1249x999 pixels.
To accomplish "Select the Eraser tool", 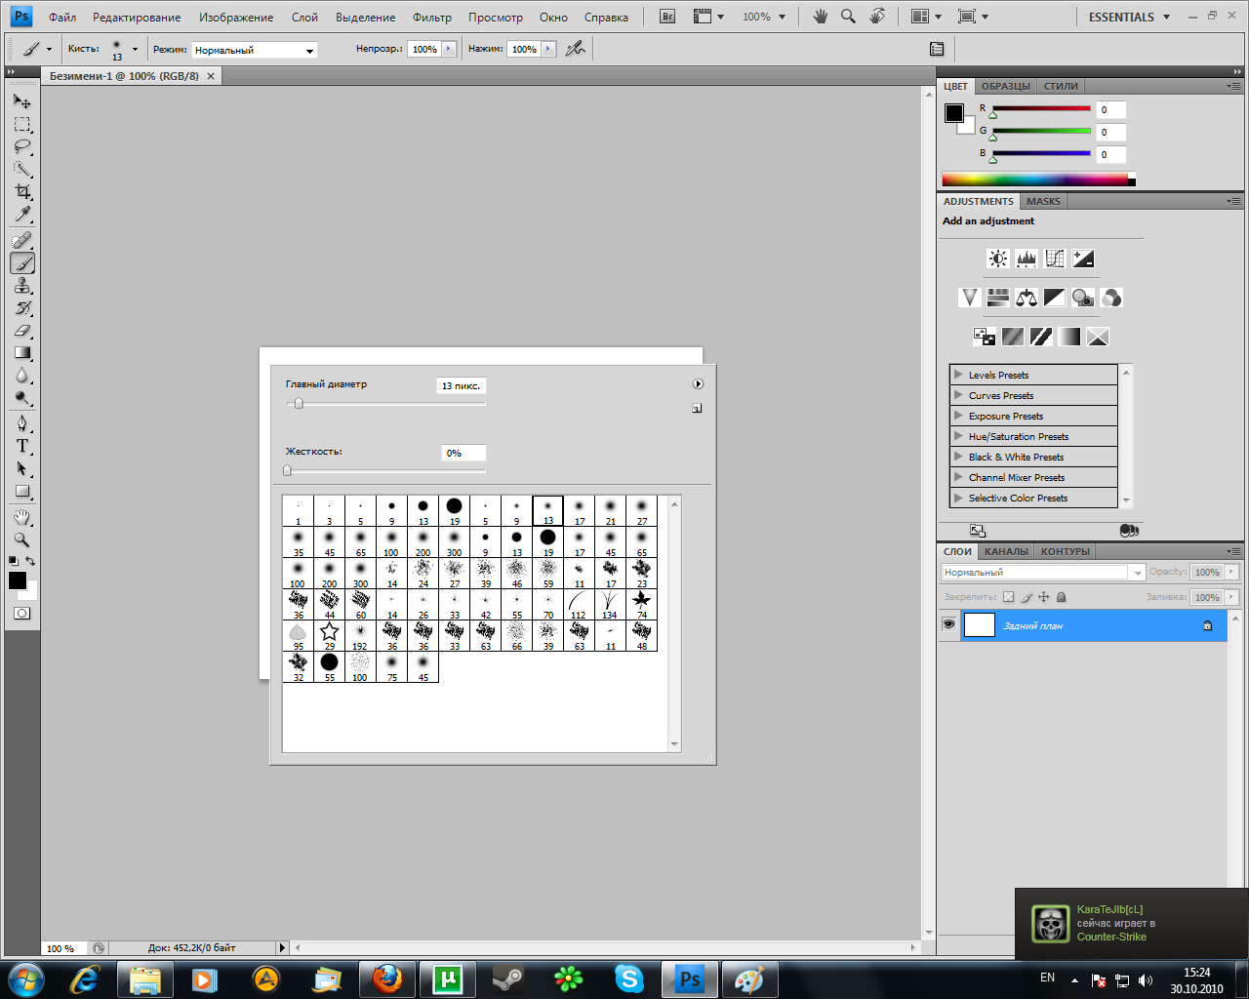I will click(x=22, y=331).
